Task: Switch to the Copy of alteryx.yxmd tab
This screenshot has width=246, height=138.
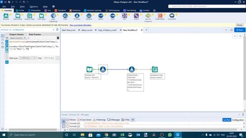Action: coord(108,30)
